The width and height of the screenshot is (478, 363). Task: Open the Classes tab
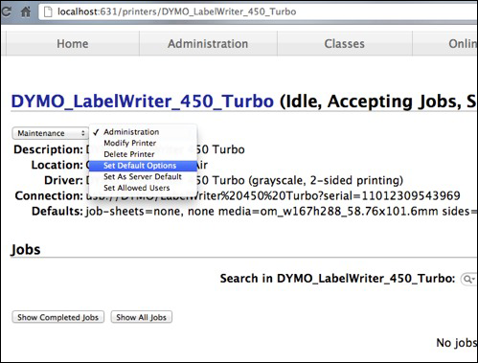pyautogui.click(x=344, y=43)
